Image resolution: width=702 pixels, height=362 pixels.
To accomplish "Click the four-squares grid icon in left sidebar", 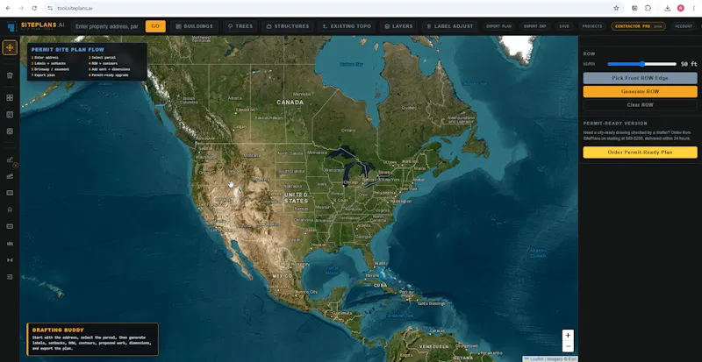I will click(x=10, y=97).
